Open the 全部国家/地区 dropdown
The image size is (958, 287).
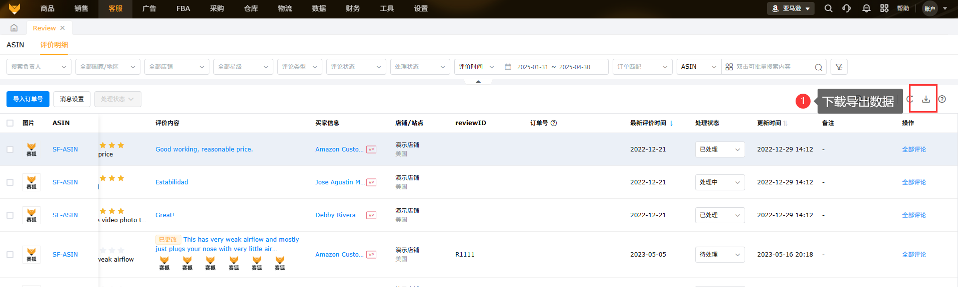tap(107, 67)
